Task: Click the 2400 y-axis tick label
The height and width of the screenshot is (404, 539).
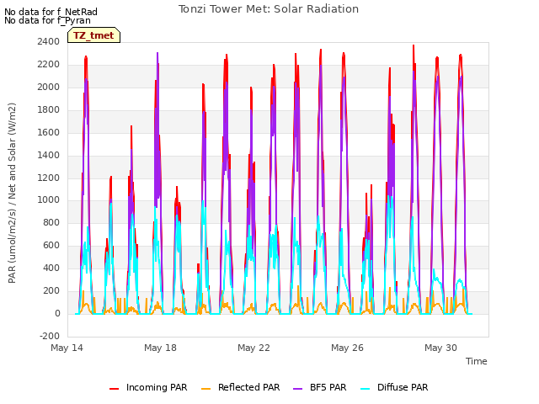Action: coord(49,41)
